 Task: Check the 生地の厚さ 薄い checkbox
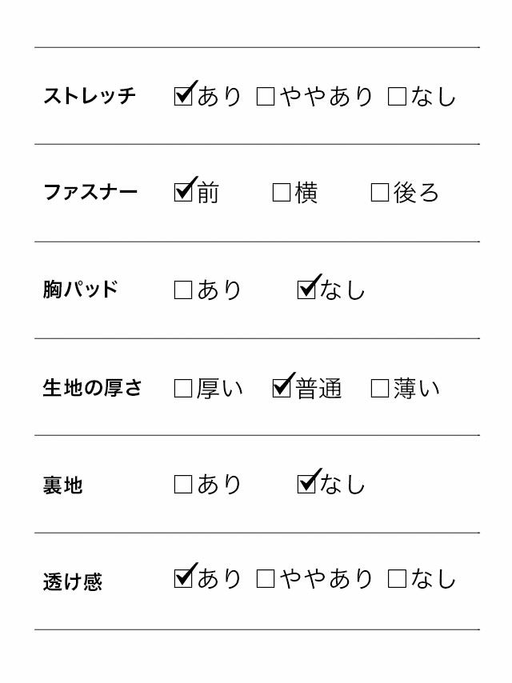[x=380, y=389]
